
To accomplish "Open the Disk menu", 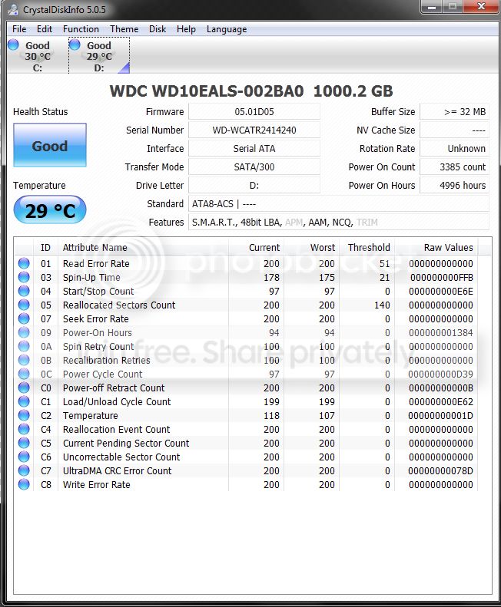I will 158,29.
